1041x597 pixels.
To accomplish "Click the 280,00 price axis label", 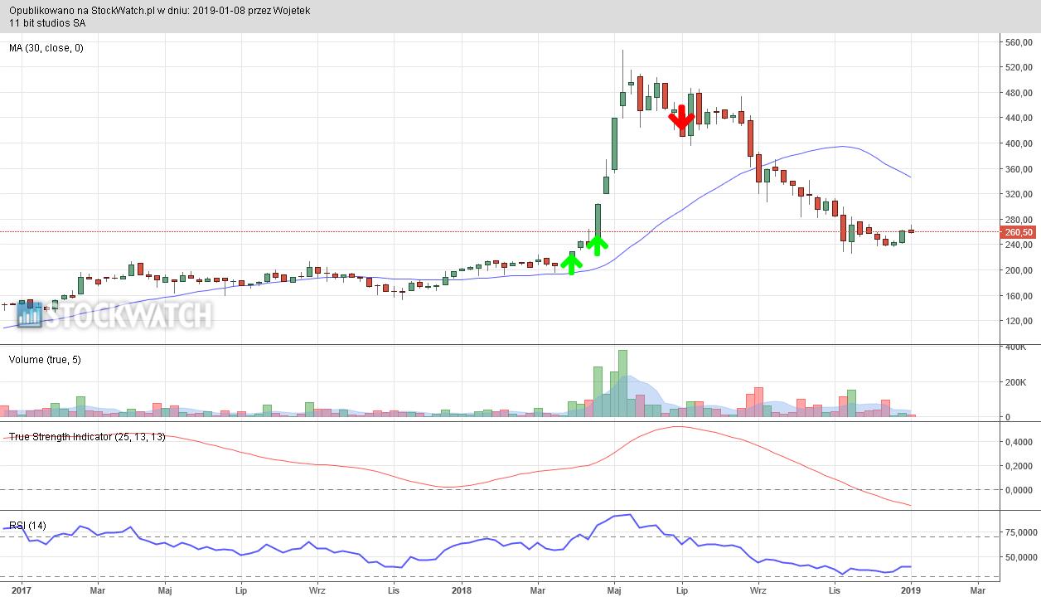I will tap(1017, 220).
